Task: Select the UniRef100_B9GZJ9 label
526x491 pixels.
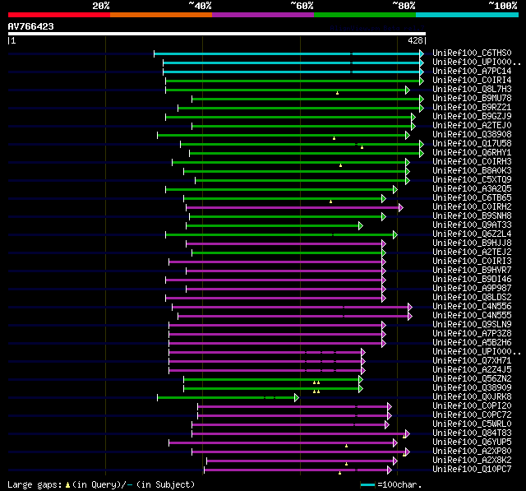Action: [x=472, y=117]
